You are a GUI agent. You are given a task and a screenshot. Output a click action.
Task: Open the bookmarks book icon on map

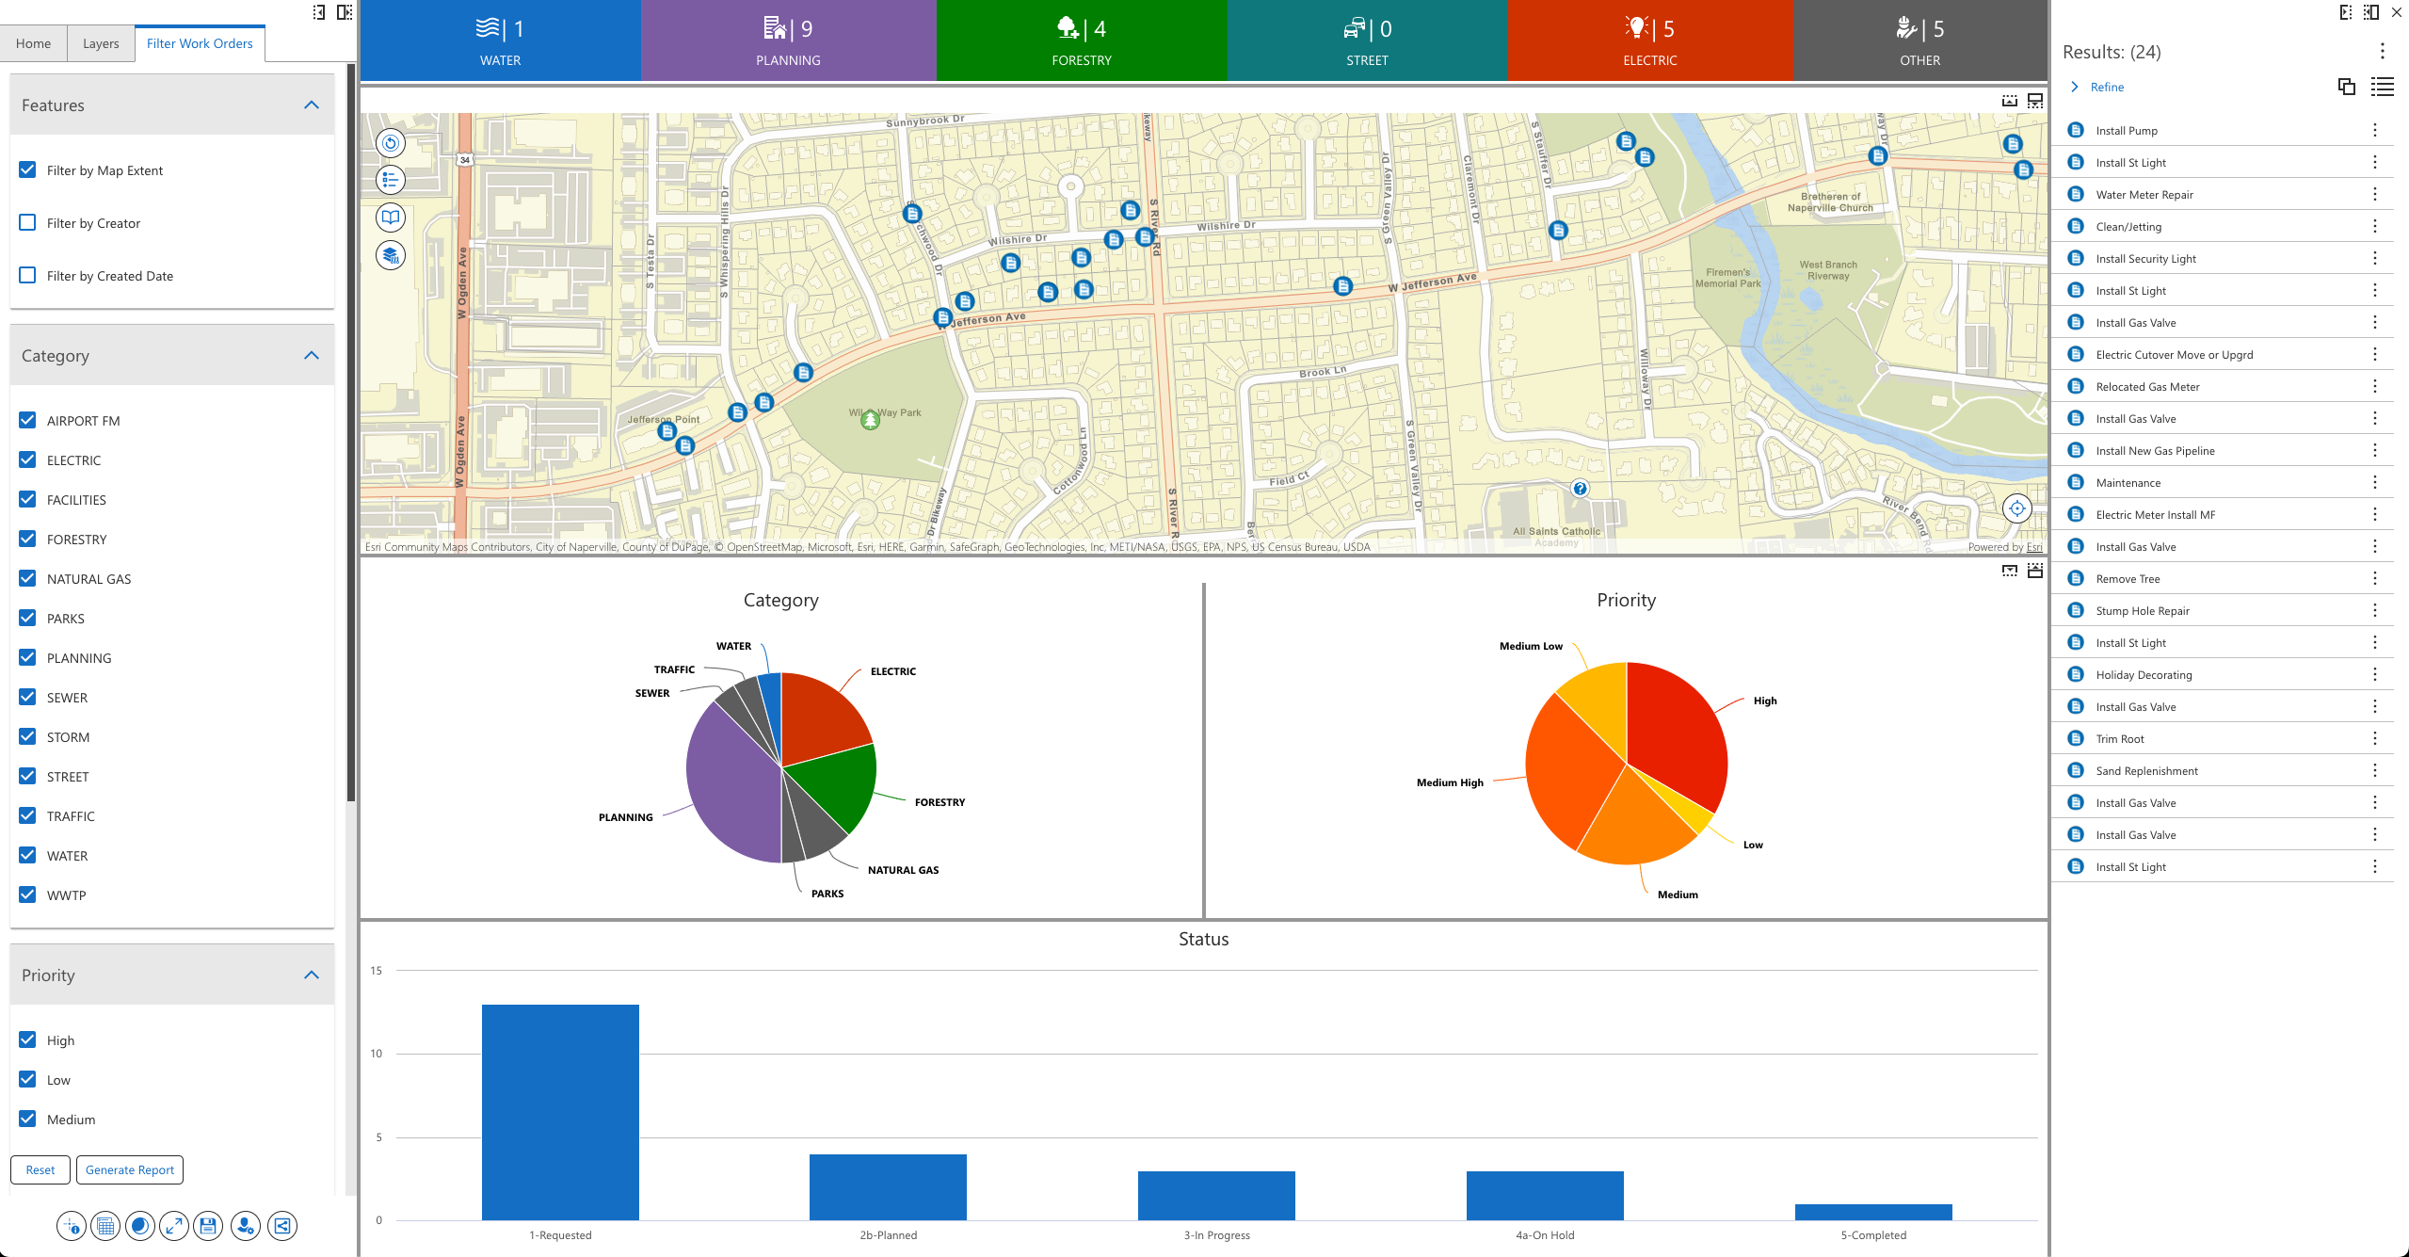tap(391, 218)
